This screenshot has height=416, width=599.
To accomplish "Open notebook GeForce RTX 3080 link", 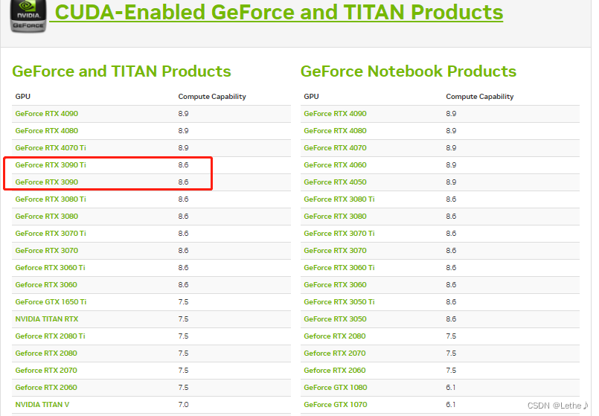I will click(x=335, y=217).
